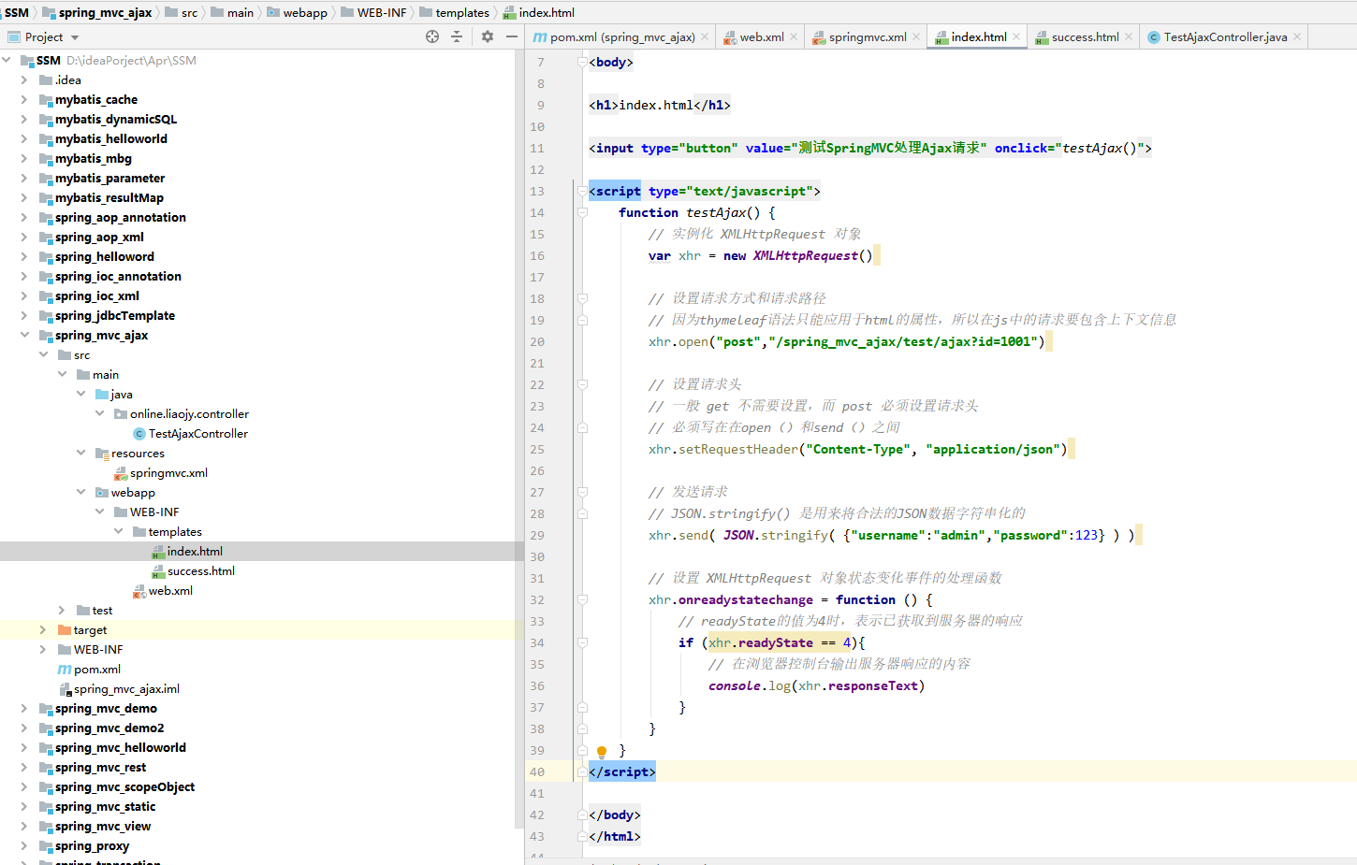Select spring_mvc_scopeObject module
Screen dimensions: 1357x865
click(117, 786)
